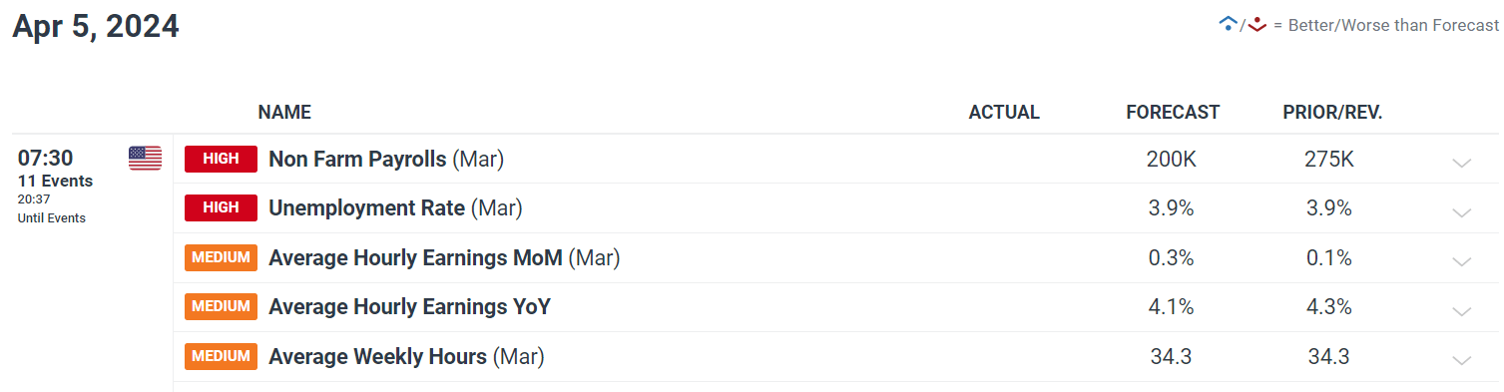Viewport: 1504px width, 392px height.
Task: Click the red worse-than-forecast legend icon
Action: pos(1257,25)
